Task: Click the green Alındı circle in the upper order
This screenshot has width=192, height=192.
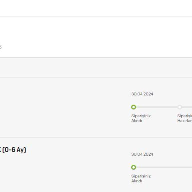Action: coord(133,107)
